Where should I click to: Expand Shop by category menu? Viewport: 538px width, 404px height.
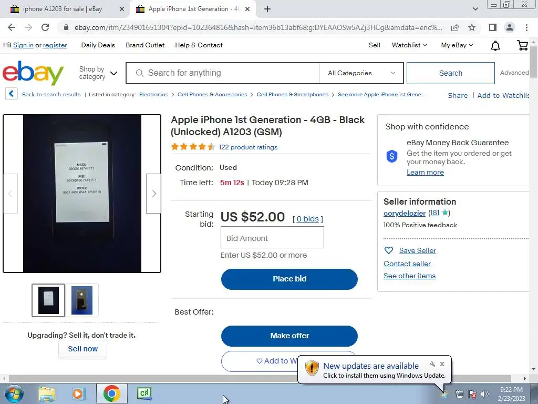click(x=98, y=73)
